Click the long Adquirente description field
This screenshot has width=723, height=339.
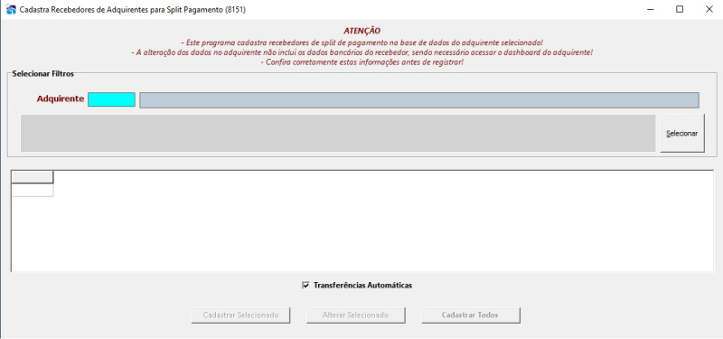click(419, 100)
